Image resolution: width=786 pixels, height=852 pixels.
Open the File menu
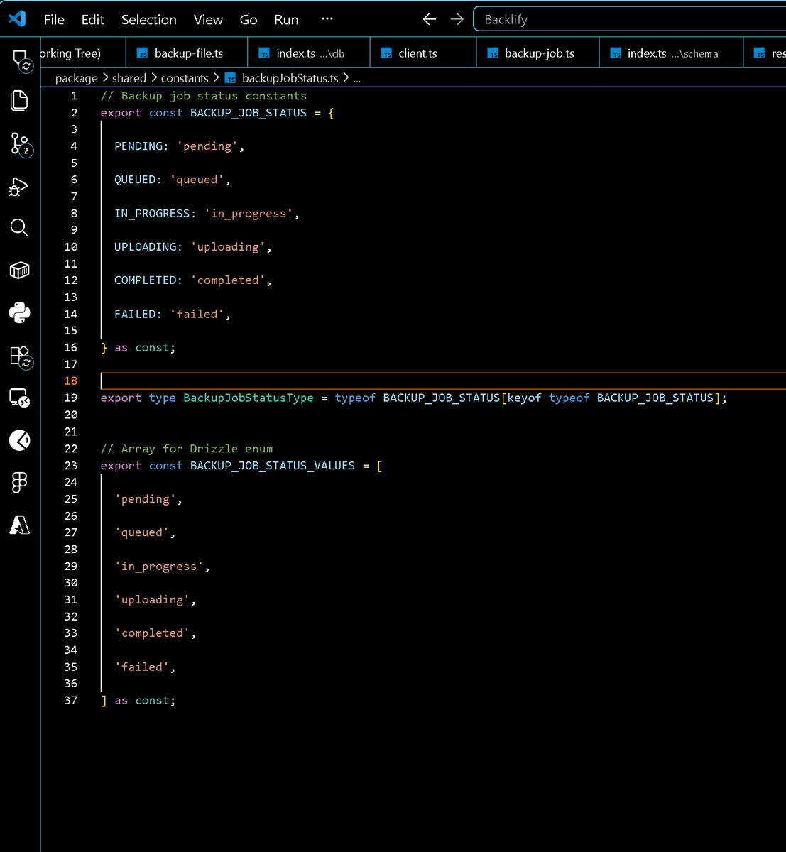coord(54,19)
